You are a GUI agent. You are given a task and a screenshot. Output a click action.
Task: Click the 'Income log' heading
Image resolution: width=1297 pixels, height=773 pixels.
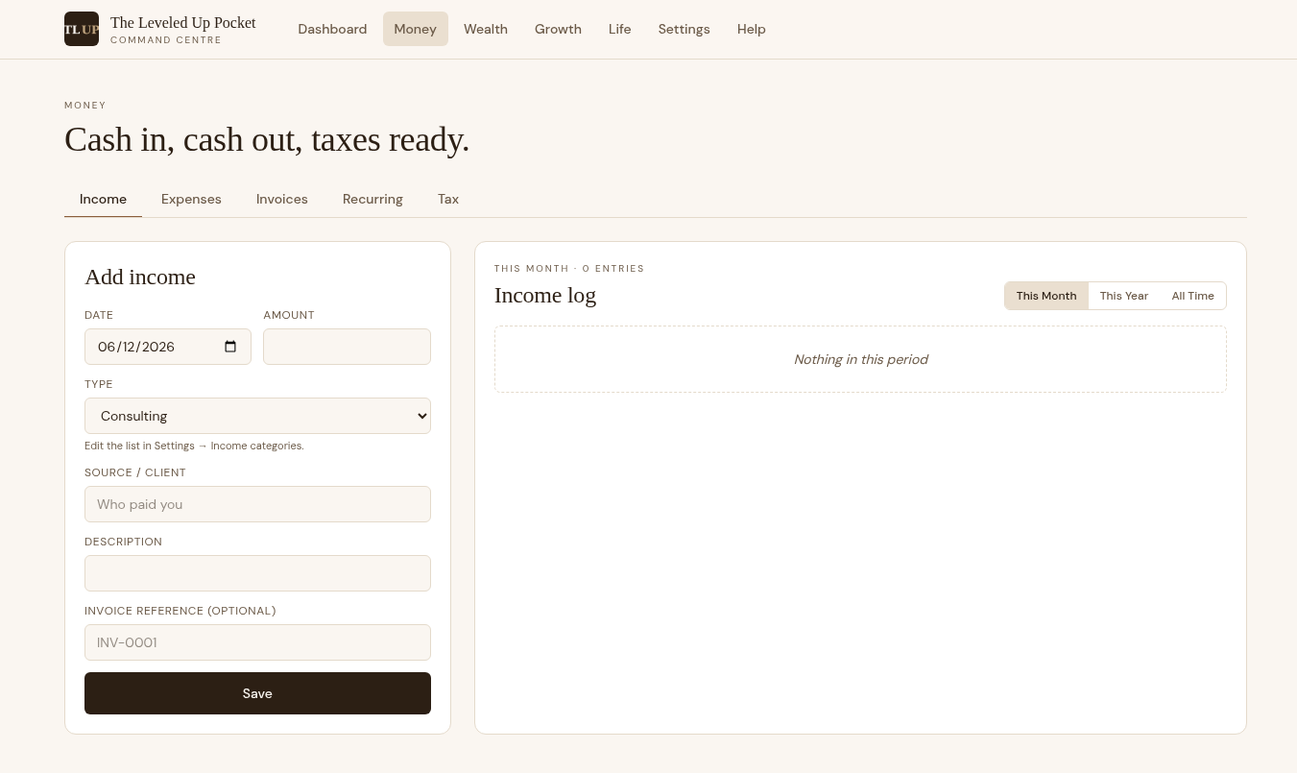point(545,295)
